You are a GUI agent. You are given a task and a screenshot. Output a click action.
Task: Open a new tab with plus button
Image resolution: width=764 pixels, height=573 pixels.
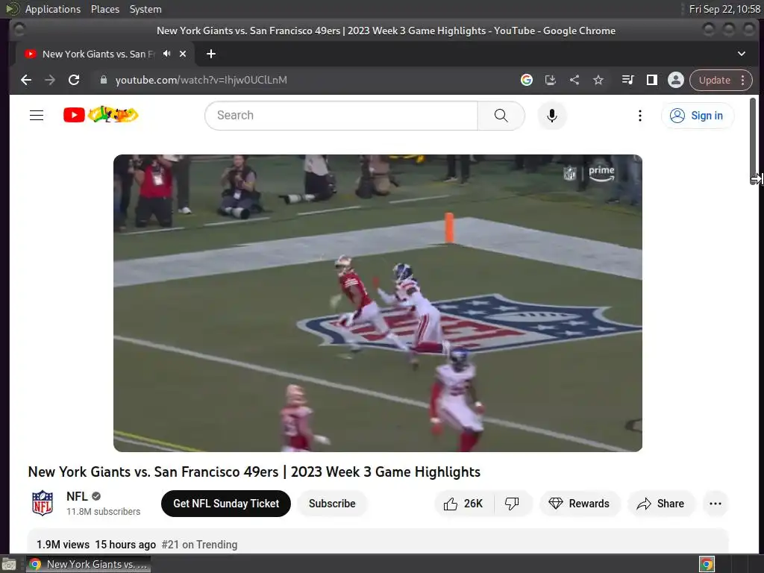211,54
